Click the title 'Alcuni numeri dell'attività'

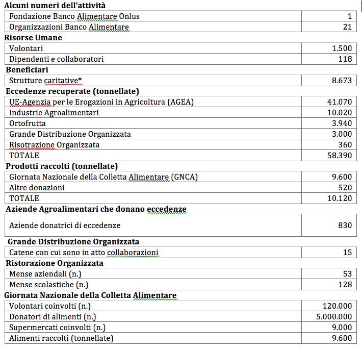click(x=55, y=5)
